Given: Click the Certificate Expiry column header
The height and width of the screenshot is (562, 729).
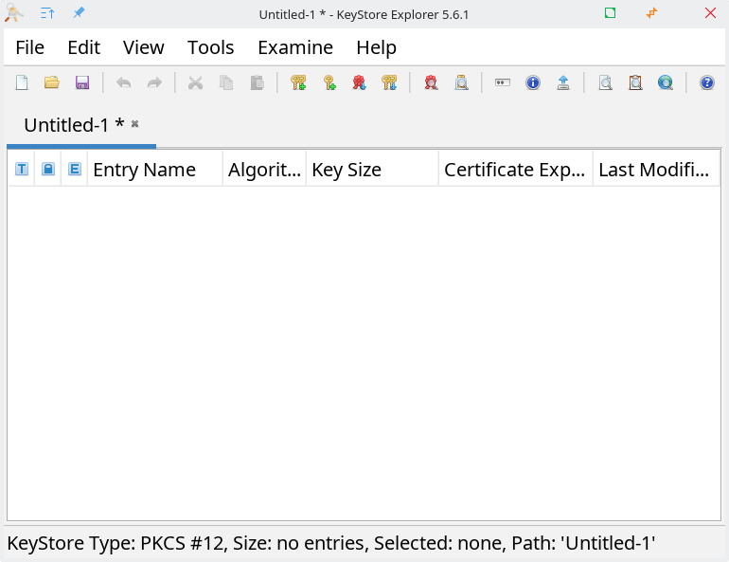Looking at the screenshot, I should (515, 170).
